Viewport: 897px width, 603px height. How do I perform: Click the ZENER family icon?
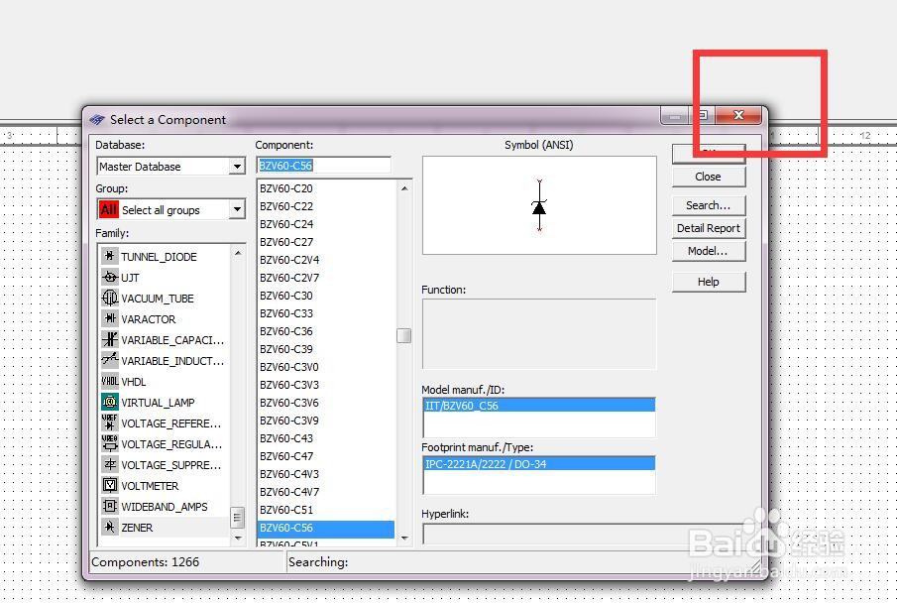110,527
